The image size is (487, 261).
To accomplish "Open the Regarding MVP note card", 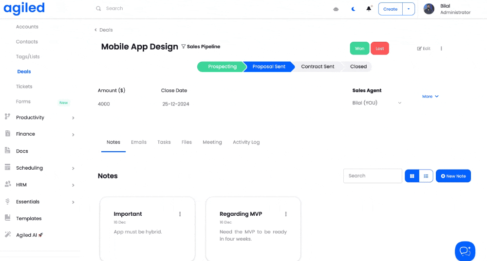I will click(x=253, y=229).
